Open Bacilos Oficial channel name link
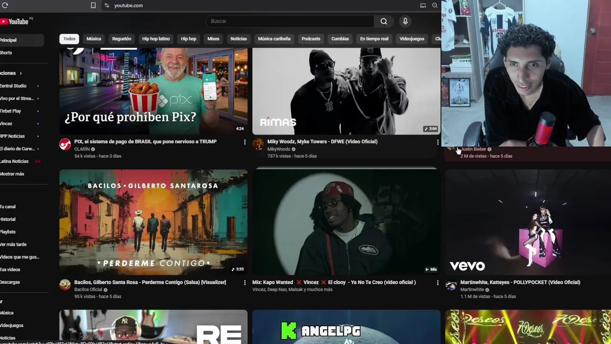611x344 pixels. 88,290
